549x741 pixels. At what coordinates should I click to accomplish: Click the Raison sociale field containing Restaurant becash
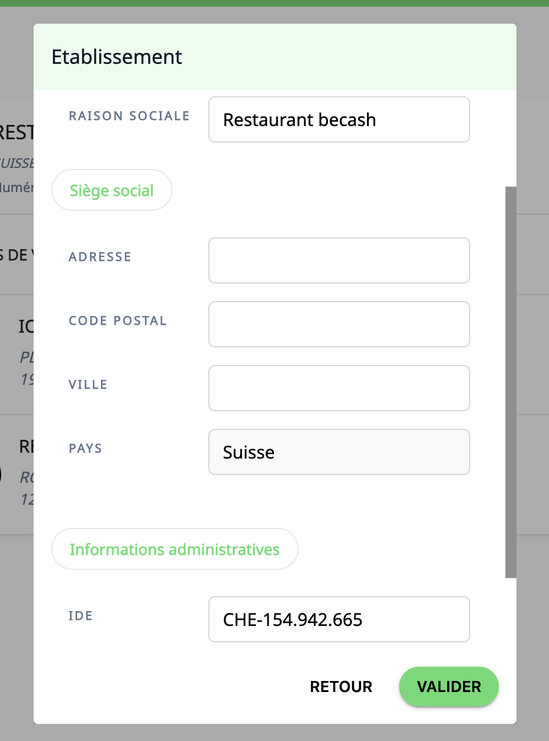click(x=338, y=119)
